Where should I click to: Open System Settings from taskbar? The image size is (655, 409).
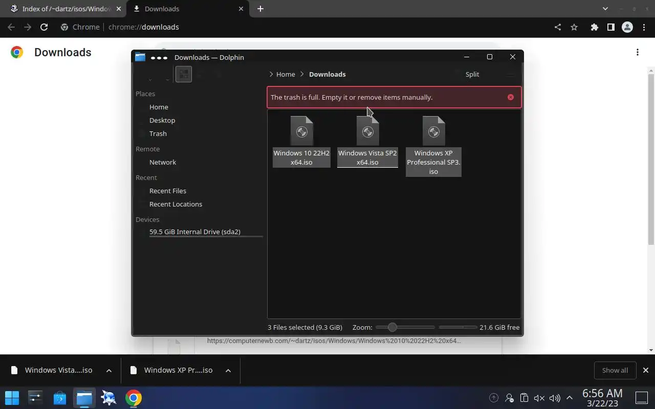pos(35,398)
